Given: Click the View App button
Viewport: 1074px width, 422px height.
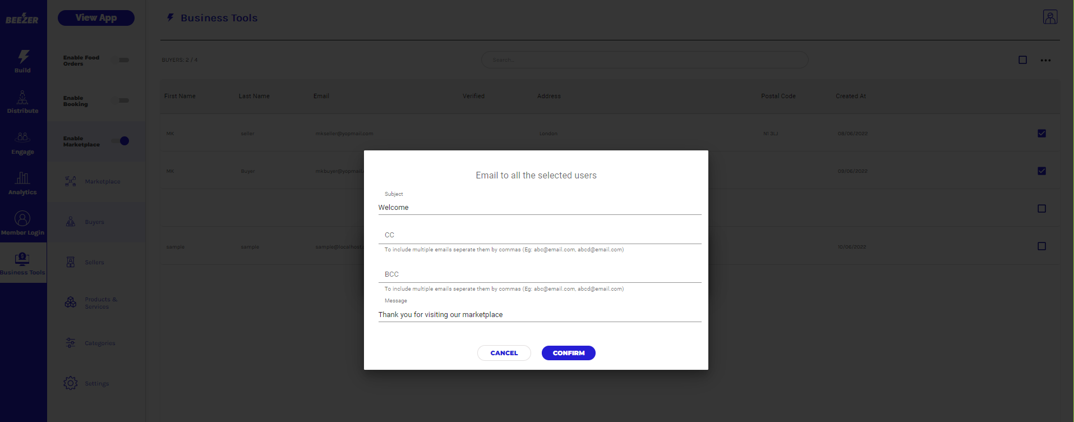Looking at the screenshot, I should point(96,18).
